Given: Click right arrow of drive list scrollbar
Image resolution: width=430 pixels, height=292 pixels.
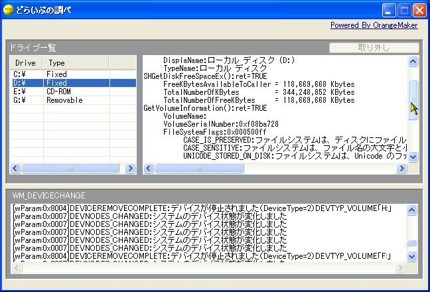Looking at the screenshot, I should click(x=131, y=169).
